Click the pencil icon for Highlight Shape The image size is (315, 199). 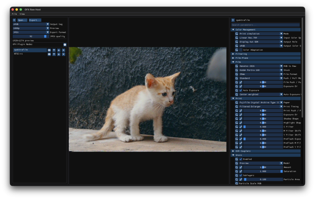(241, 123)
